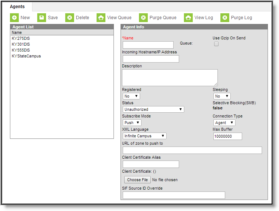Click the View Log printer icon
Screen dimensions: 279x211
pyautogui.click(x=188, y=18)
